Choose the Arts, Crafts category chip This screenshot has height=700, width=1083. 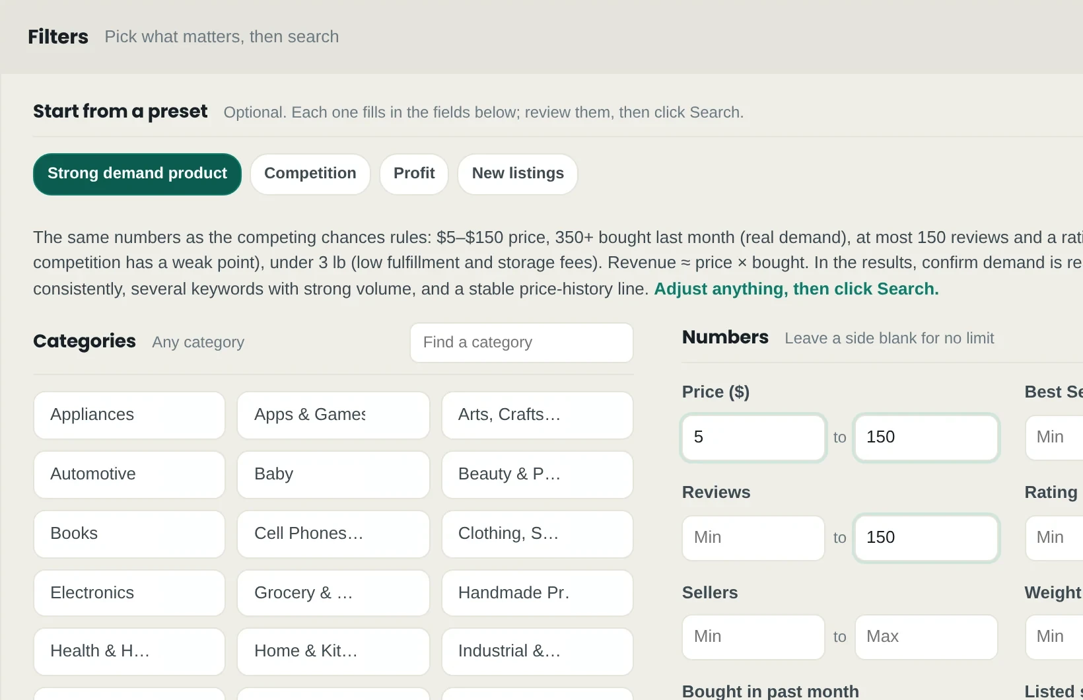(x=538, y=415)
